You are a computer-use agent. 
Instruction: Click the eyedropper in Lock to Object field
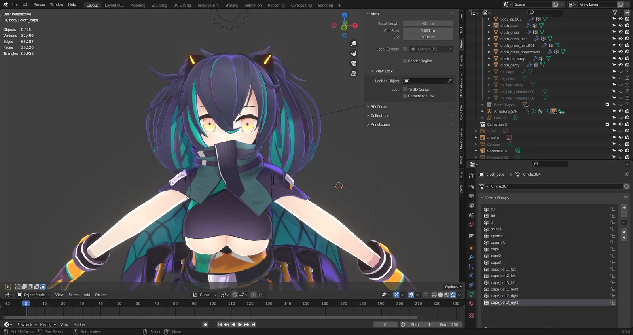tap(450, 81)
